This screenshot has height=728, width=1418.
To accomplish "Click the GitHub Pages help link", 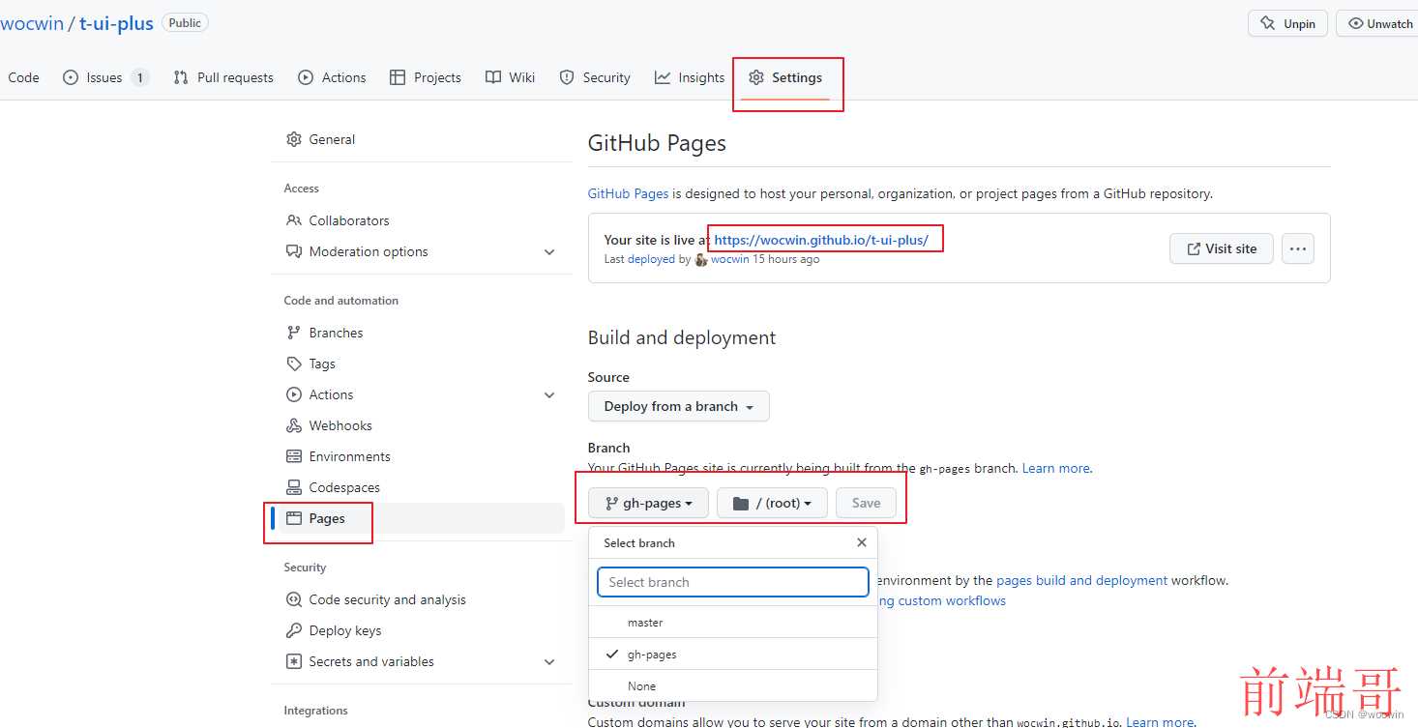I will (628, 193).
